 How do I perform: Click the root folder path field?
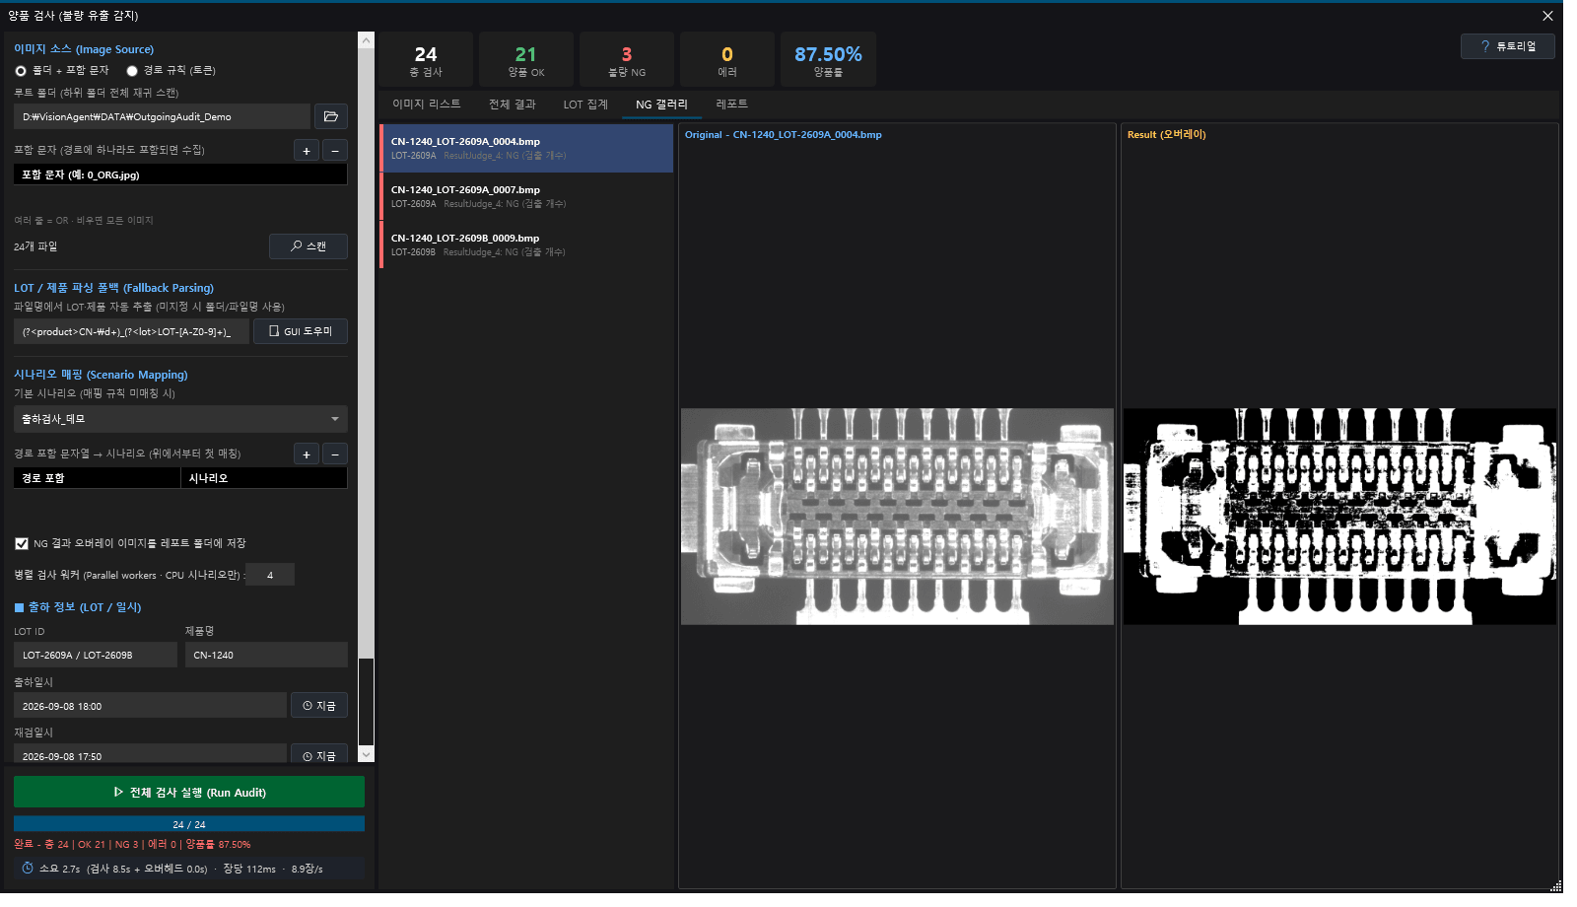162,116
